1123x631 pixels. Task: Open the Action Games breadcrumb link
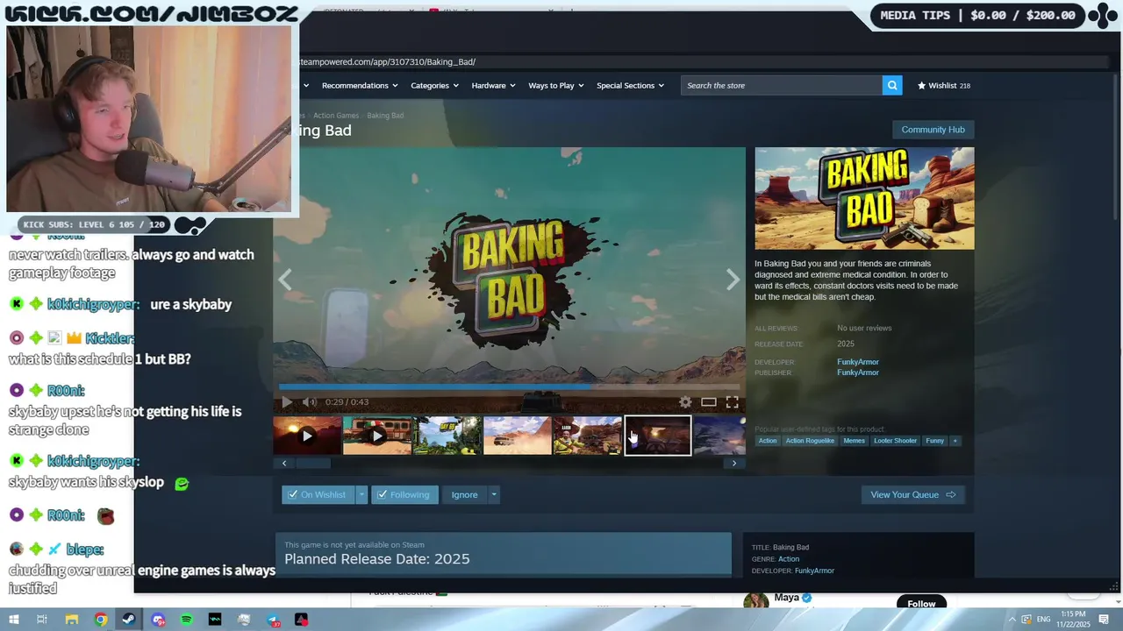[336, 116]
